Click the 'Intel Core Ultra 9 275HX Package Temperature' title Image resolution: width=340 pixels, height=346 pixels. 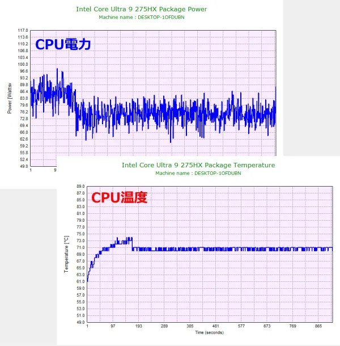[x=198, y=165]
